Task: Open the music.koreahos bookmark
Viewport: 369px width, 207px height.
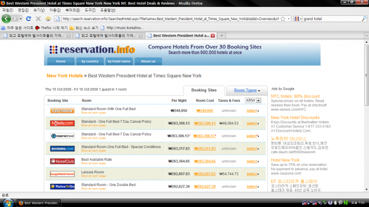Action: click(x=122, y=28)
